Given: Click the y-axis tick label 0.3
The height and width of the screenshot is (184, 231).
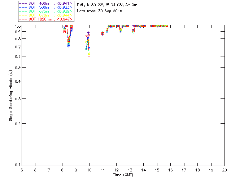Looking at the screenshot, I should [18, 99].
